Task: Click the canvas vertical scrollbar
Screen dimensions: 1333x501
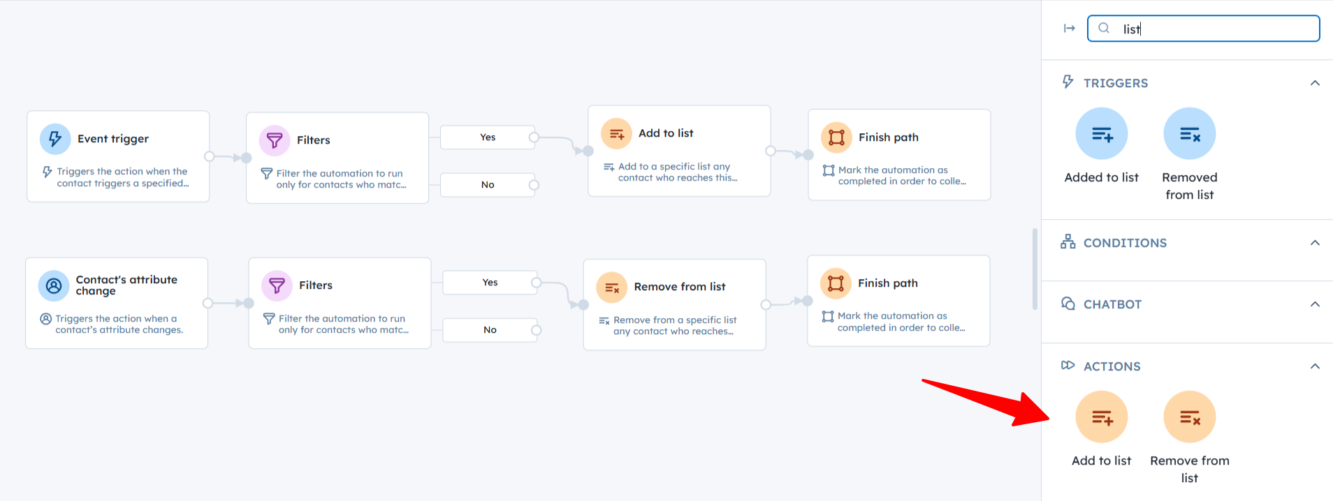Action: click(x=1035, y=269)
